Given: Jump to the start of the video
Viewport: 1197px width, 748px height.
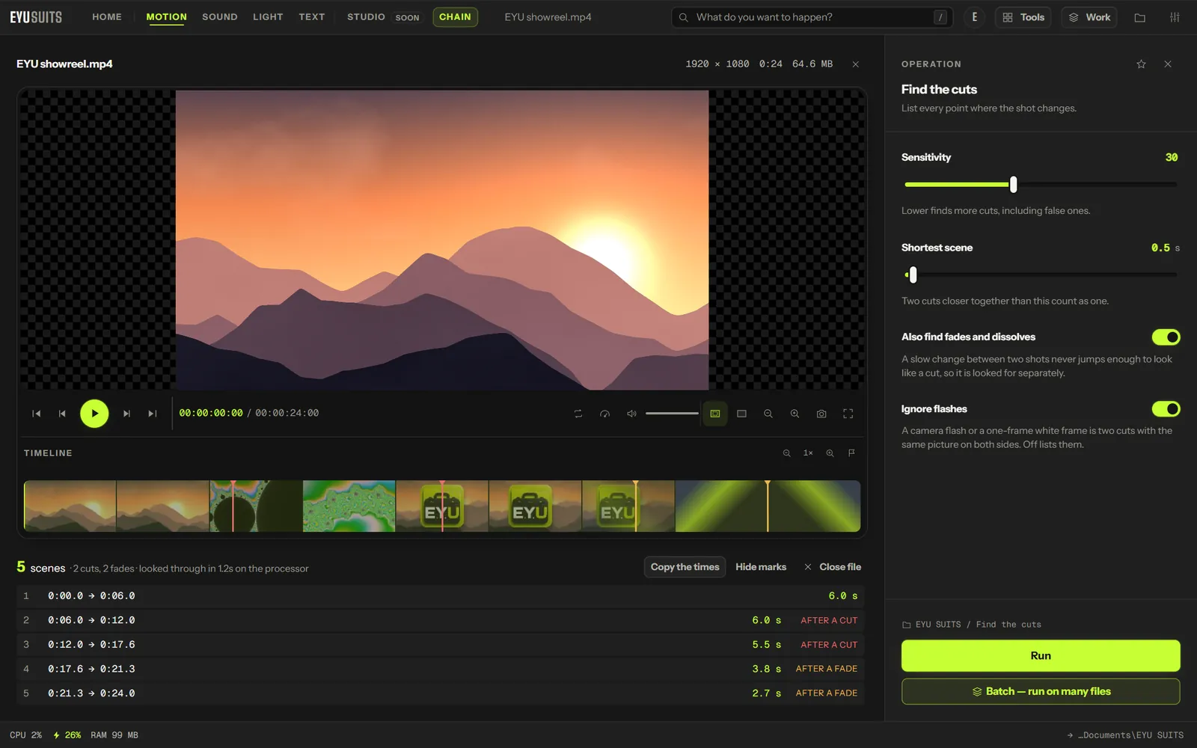Looking at the screenshot, I should [36, 414].
